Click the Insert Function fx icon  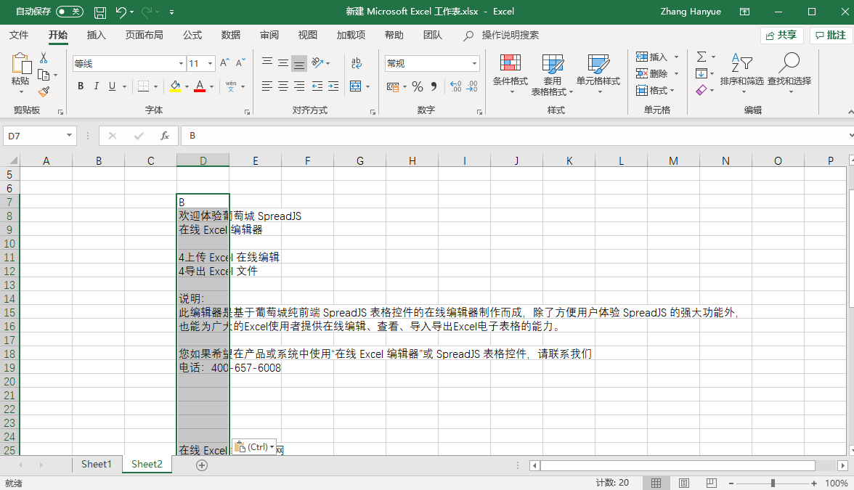click(x=164, y=136)
